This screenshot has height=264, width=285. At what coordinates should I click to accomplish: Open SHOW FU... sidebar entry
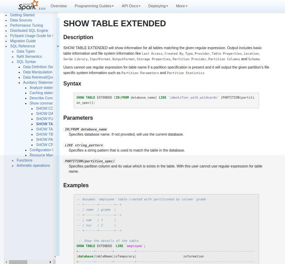[x=45, y=119]
